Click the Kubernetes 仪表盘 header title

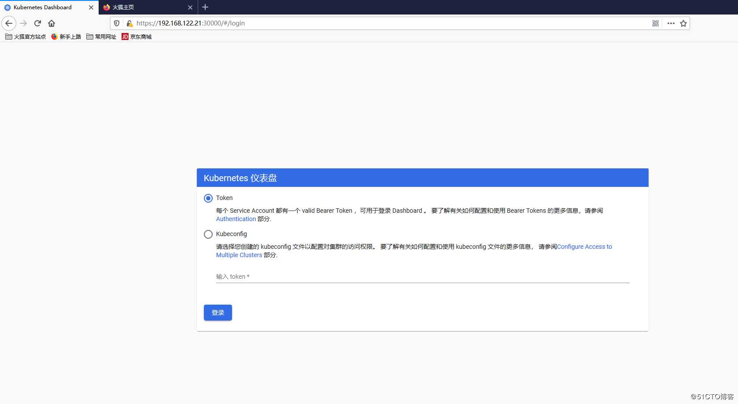click(x=240, y=178)
